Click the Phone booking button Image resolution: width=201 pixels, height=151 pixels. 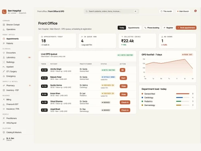[x=152, y=28]
